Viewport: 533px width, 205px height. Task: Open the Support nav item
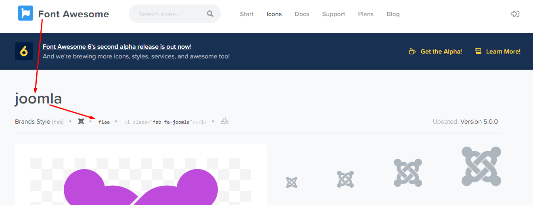(x=334, y=14)
